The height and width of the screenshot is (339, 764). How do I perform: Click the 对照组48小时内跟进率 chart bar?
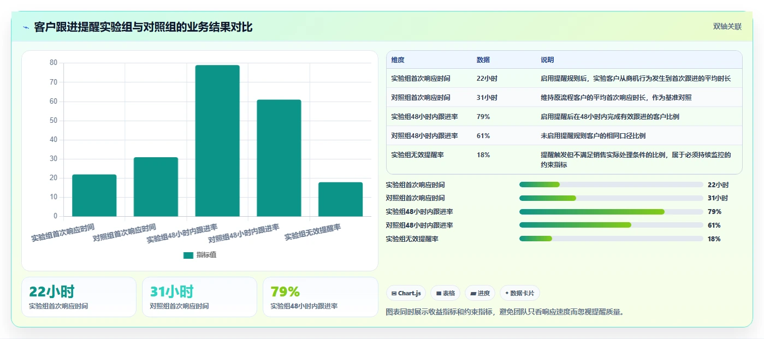click(x=279, y=158)
